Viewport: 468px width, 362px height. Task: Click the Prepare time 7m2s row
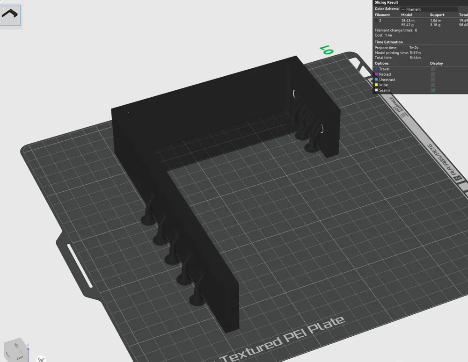(396, 48)
